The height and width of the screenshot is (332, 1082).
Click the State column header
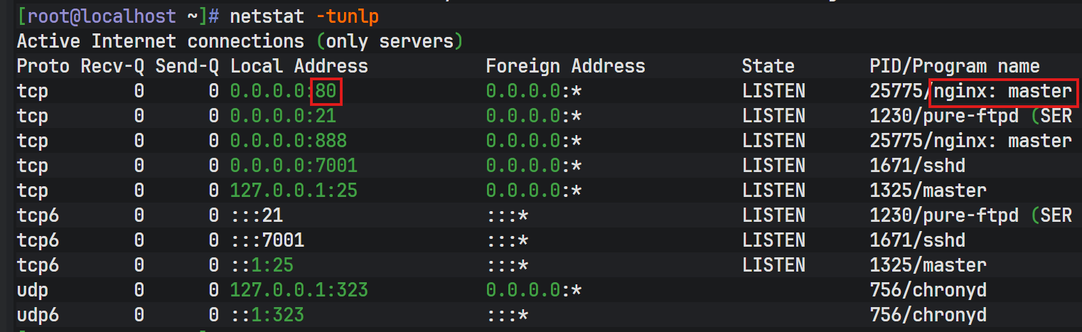pyautogui.click(x=768, y=67)
